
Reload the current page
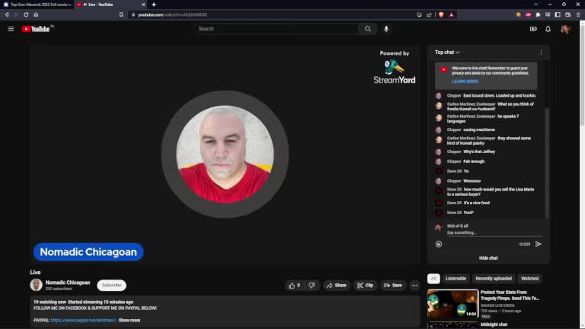click(26, 14)
